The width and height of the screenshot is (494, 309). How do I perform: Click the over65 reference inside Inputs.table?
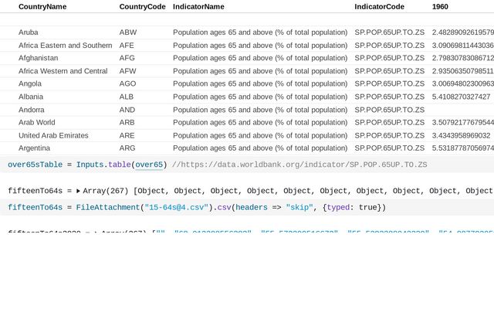148,165
